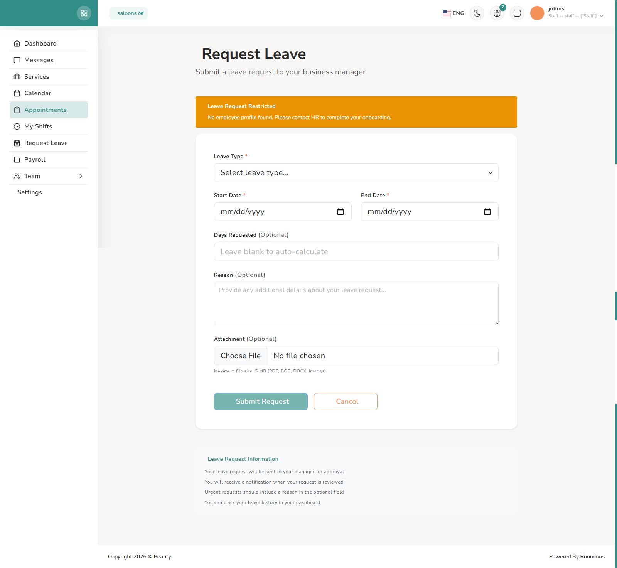Click the Calendar icon in sidebar
The height and width of the screenshot is (568, 617).
(x=17, y=93)
